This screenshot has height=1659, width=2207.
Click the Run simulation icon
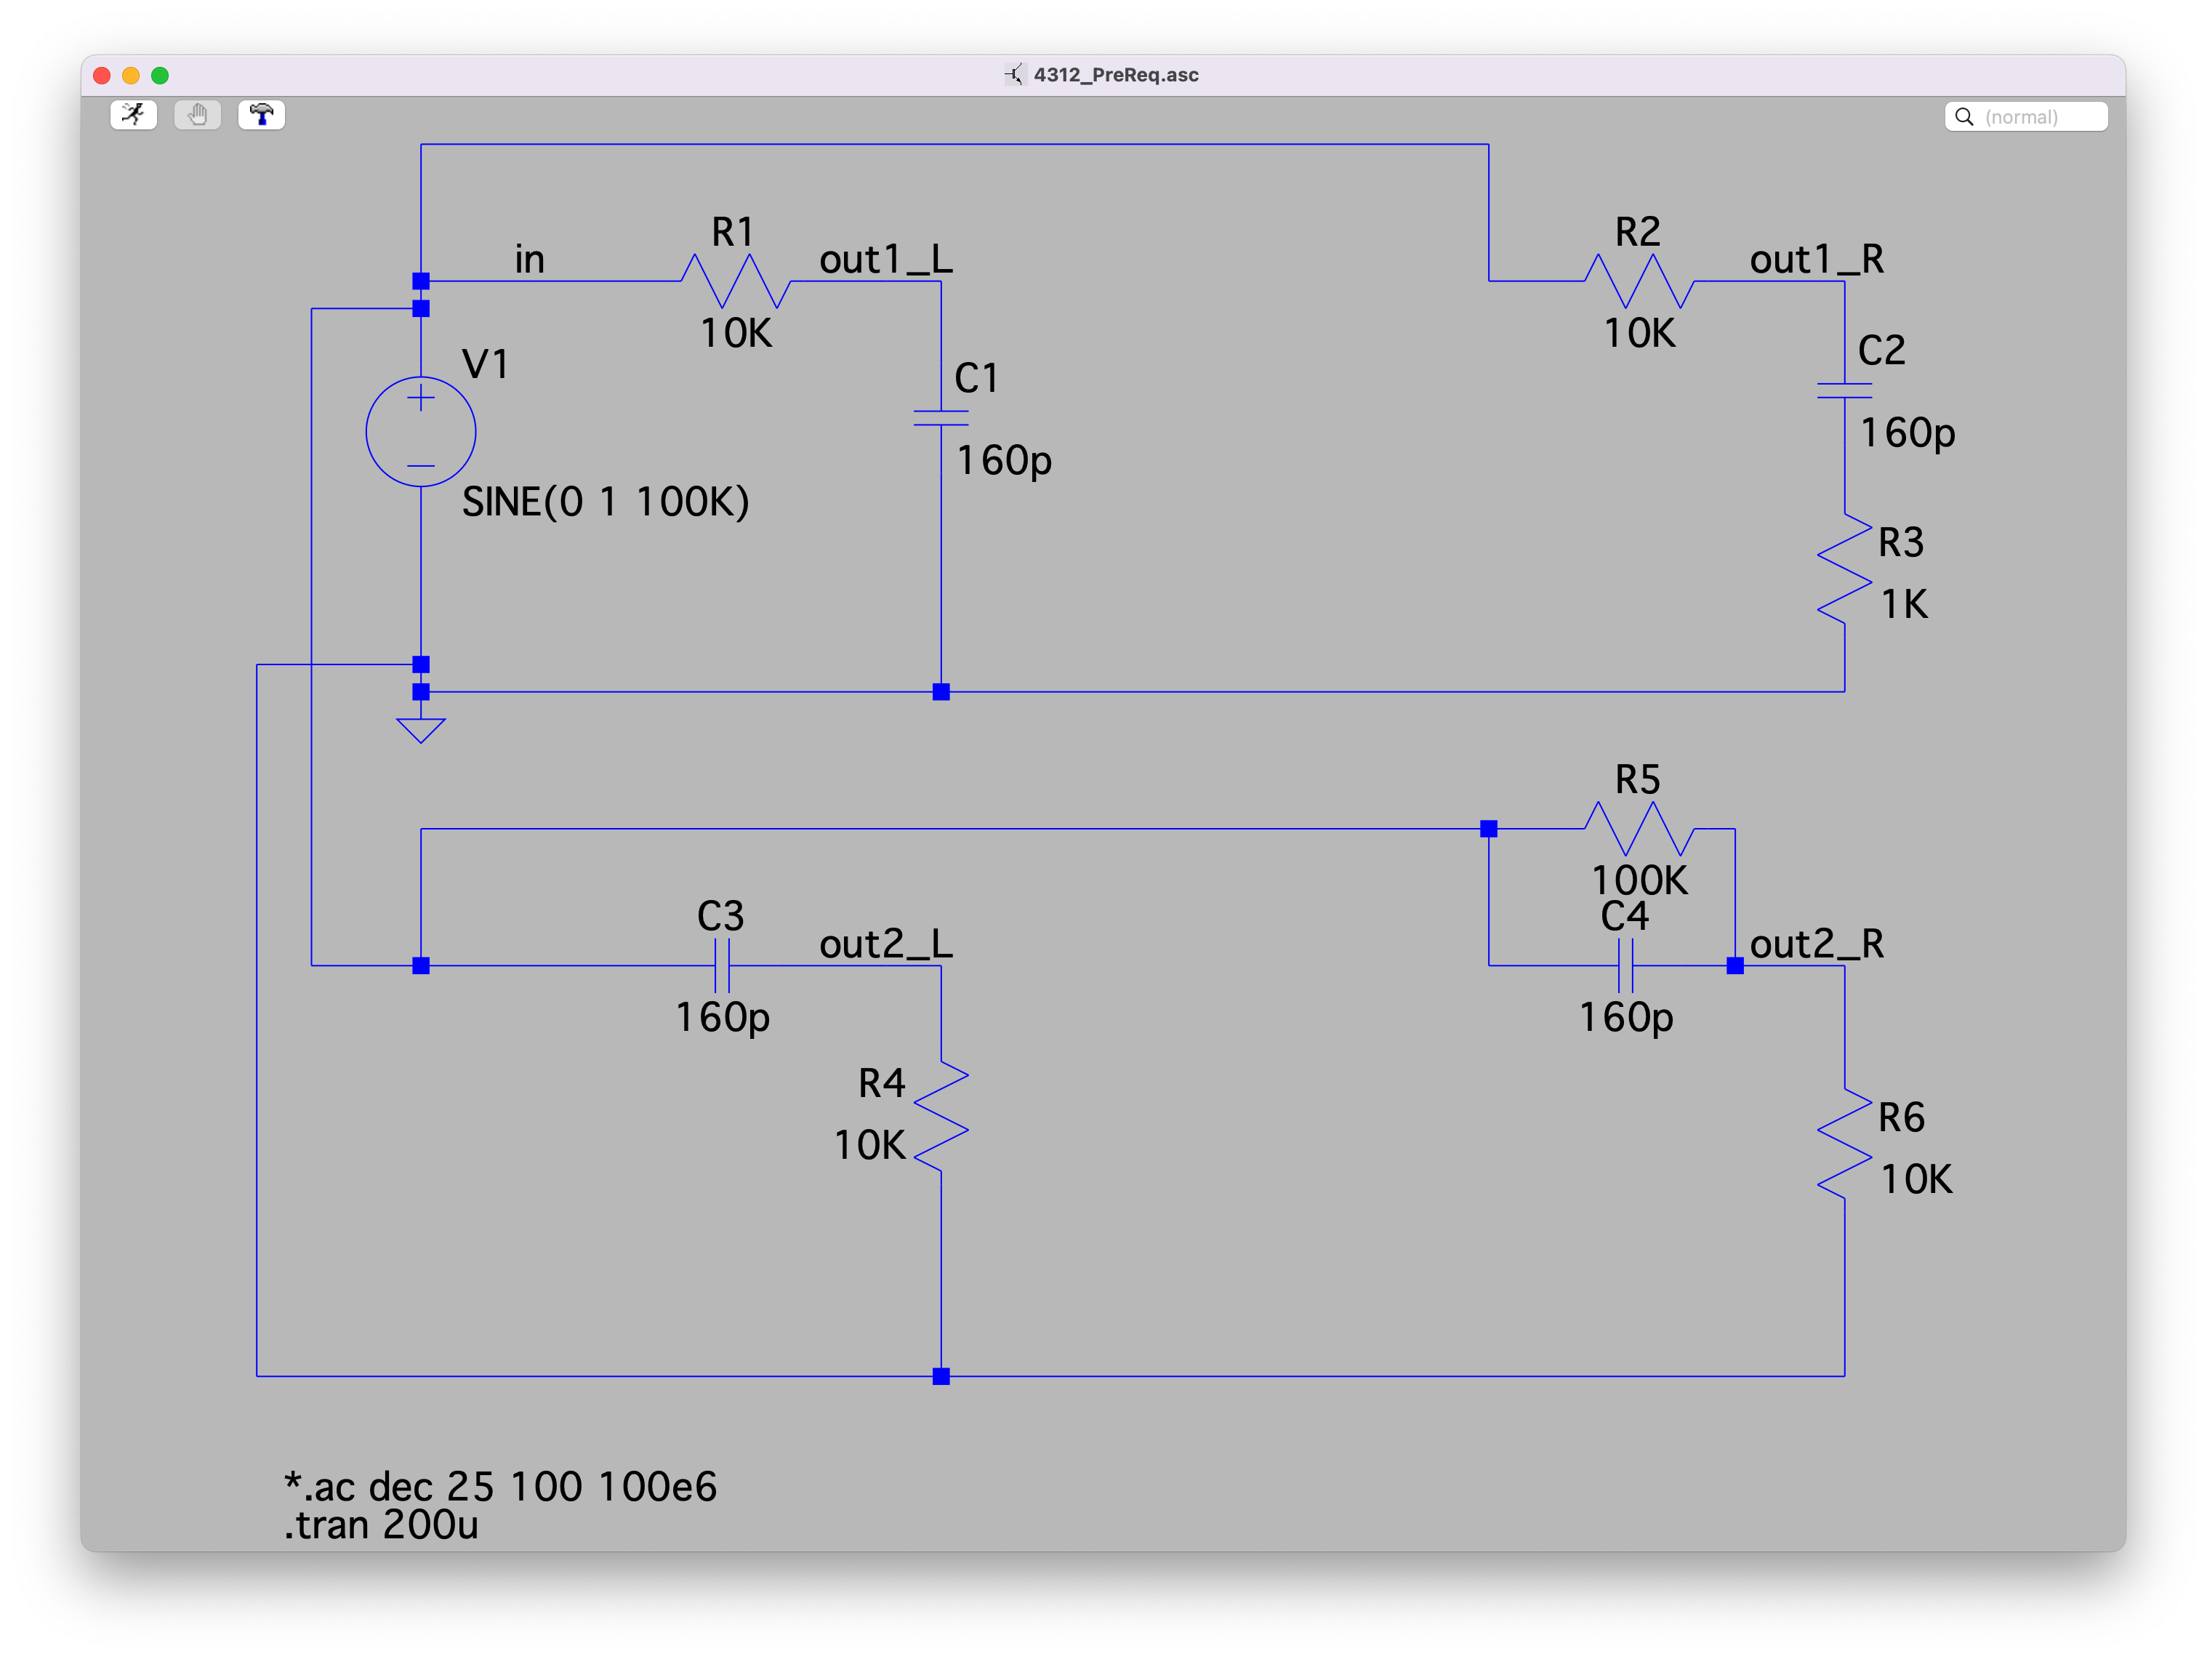134,116
